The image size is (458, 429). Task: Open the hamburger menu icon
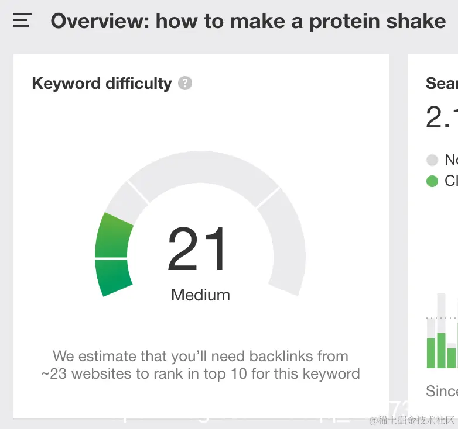pos(22,20)
